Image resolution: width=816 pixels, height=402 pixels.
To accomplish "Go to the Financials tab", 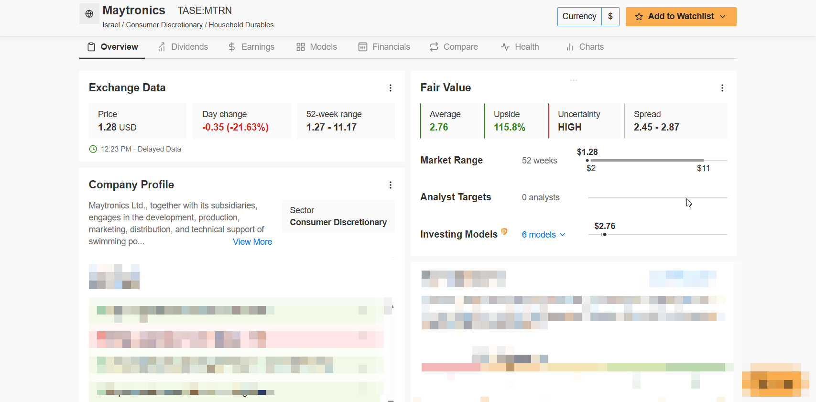I will pyautogui.click(x=384, y=47).
